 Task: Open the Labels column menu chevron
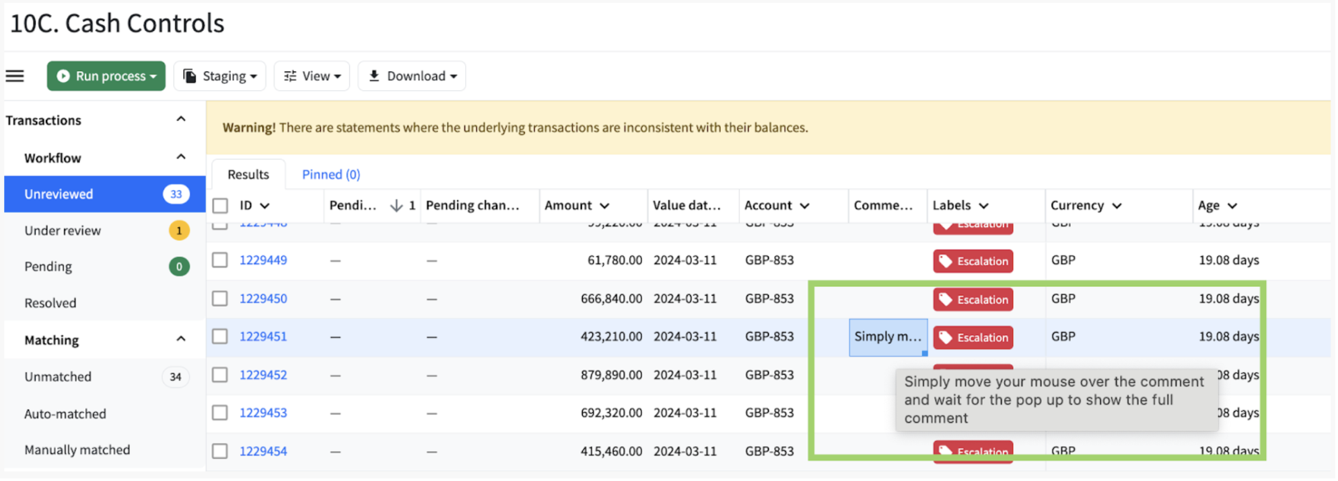[983, 206]
